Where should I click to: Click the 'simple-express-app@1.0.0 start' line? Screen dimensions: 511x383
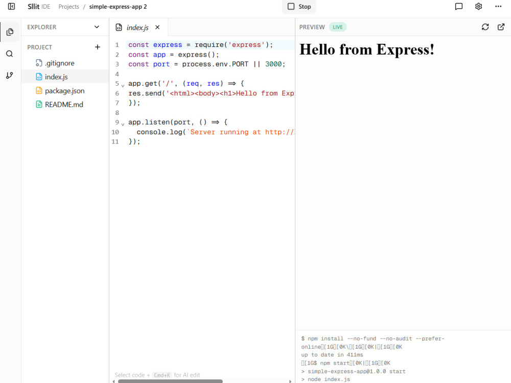tap(353, 371)
